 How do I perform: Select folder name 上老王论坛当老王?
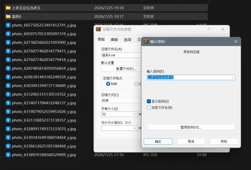tap(26, 8)
